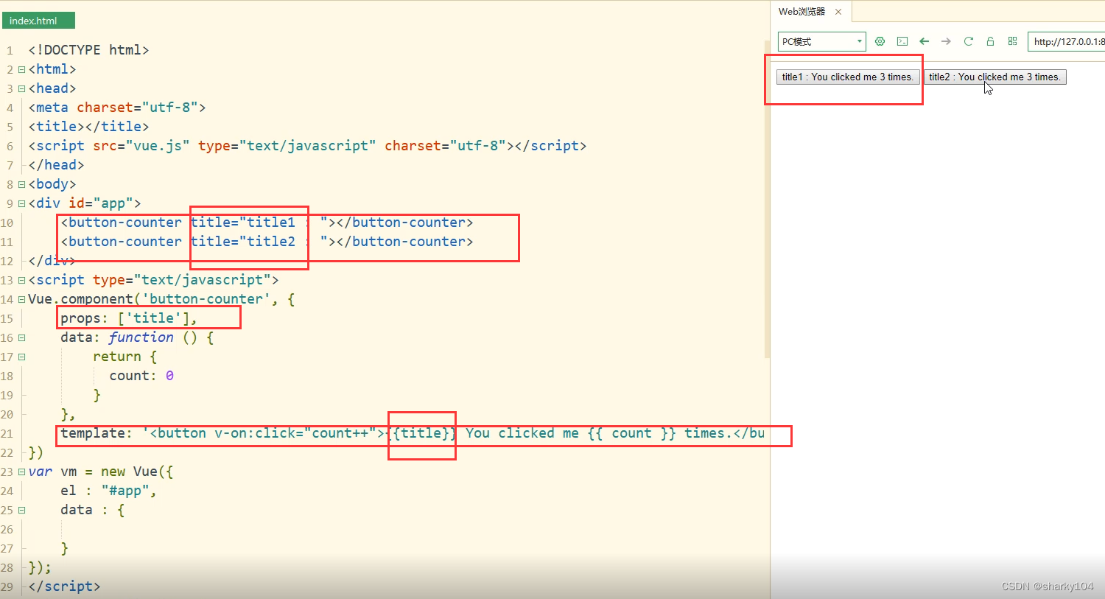Click line number 26 in the gutter

7,530
